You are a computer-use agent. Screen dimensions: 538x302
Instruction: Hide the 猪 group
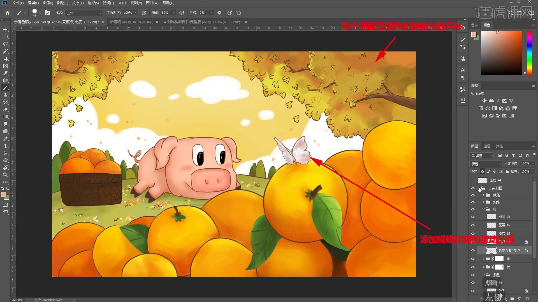pyautogui.click(x=473, y=209)
